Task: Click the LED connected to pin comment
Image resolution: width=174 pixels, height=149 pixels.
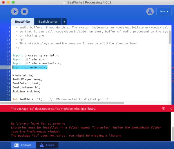Action: tap(79, 99)
